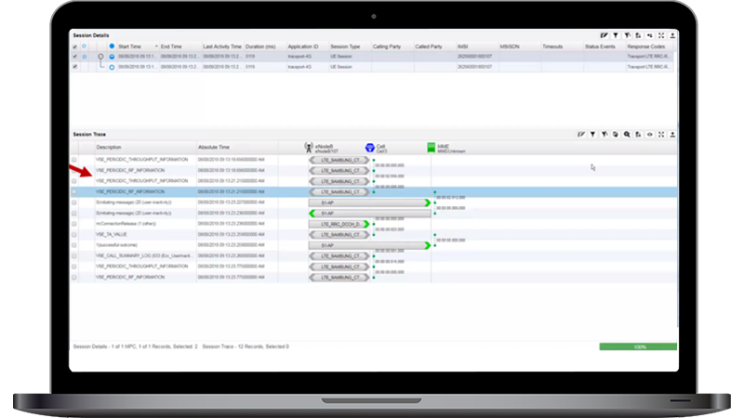Screen dimensions: 744x418
Task: Collapse the session tree node in first row
Action: 100,57
